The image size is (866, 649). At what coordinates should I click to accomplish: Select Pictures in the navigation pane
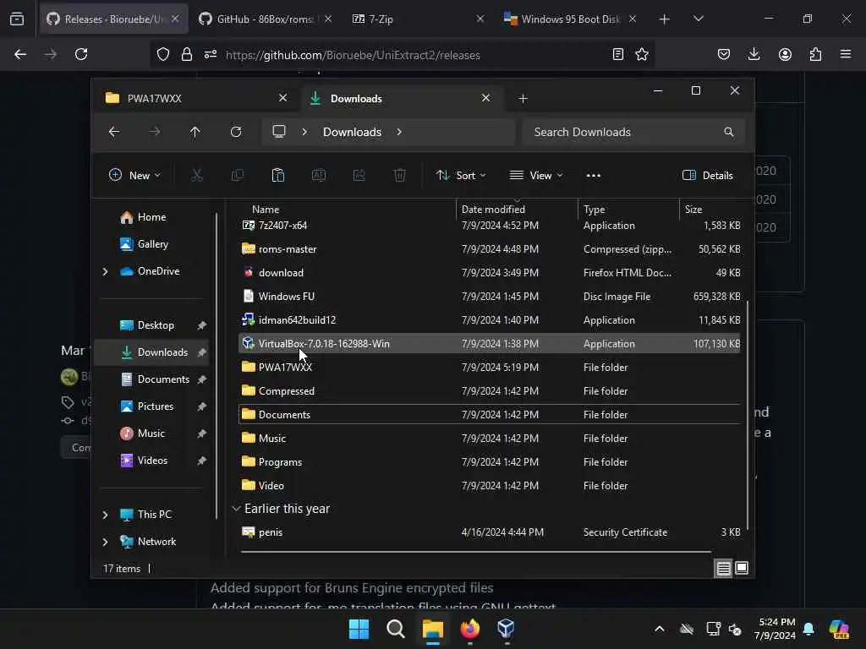click(x=156, y=406)
